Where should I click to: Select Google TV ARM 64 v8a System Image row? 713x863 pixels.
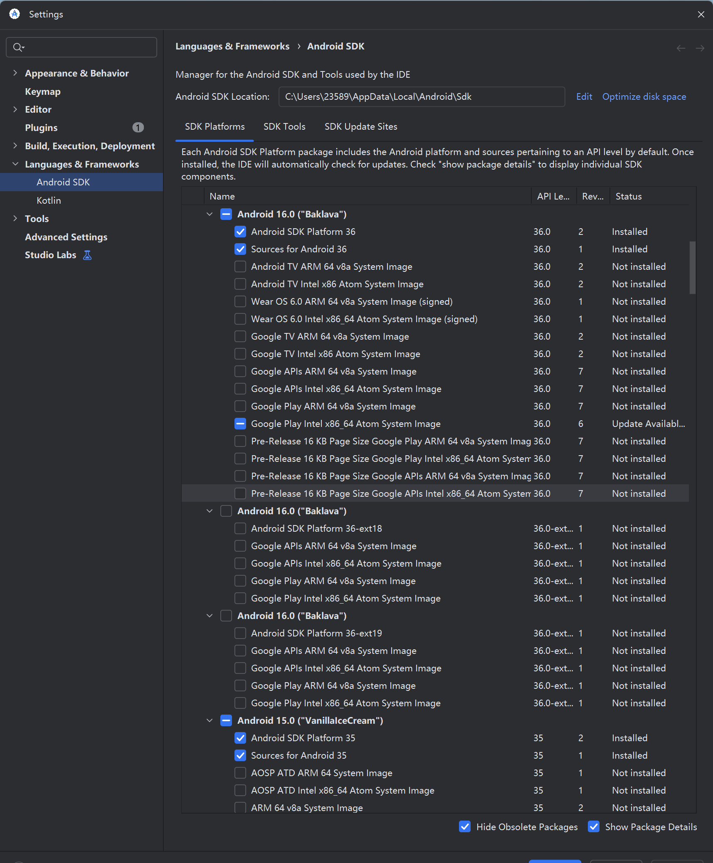[x=435, y=336]
